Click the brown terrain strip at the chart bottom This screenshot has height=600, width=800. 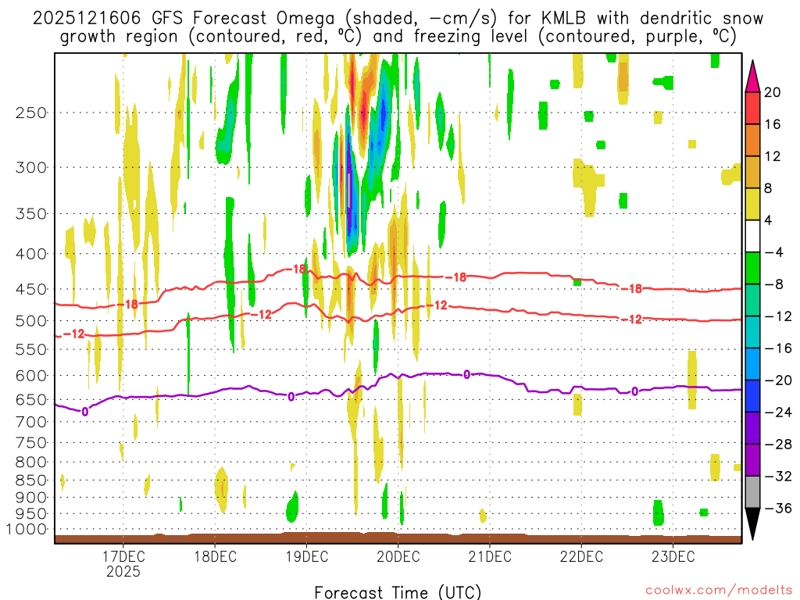pyautogui.click(x=398, y=538)
